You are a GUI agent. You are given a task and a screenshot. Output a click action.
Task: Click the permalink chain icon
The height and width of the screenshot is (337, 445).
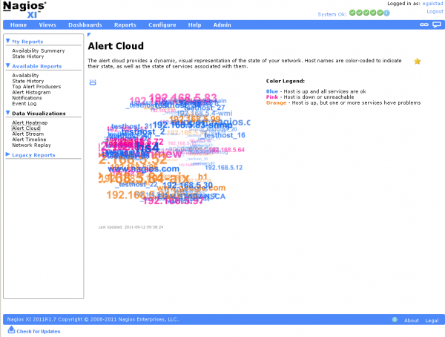[x=424, y=24]
